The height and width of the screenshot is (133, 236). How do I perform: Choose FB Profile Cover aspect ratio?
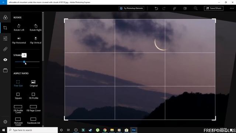pyautogui.click(x=18, y=109)
